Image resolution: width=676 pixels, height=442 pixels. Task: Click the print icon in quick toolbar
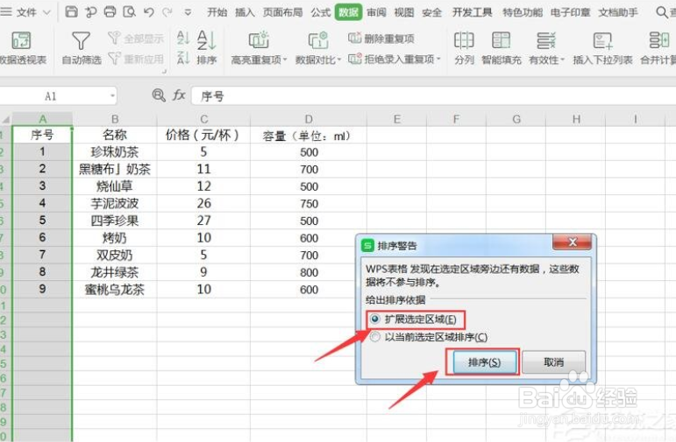coord(110,11)
